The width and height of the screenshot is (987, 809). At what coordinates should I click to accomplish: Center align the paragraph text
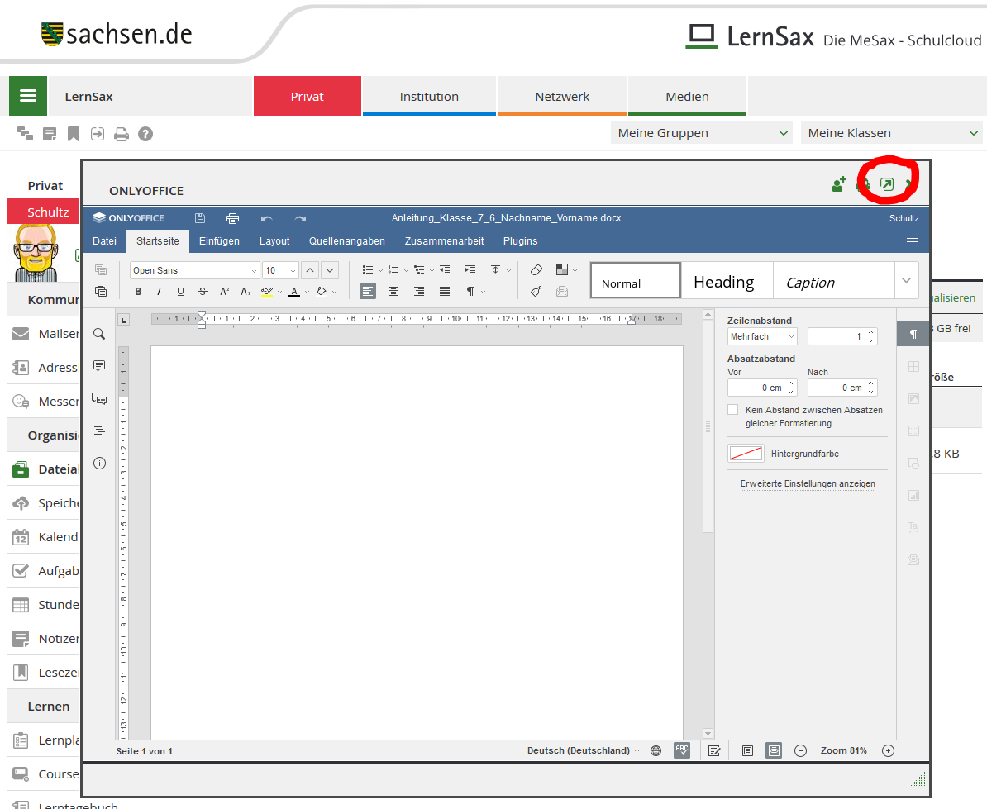[x=393, y=291]
